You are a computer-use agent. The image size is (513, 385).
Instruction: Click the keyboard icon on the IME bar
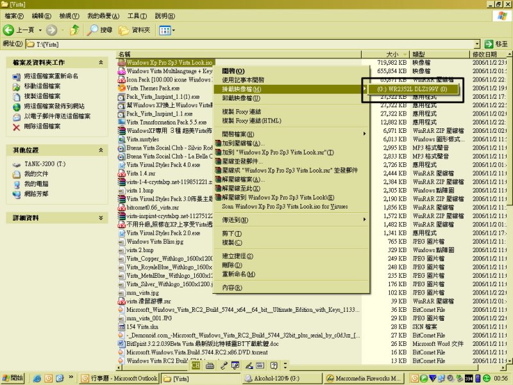click(x=210, y=366)
